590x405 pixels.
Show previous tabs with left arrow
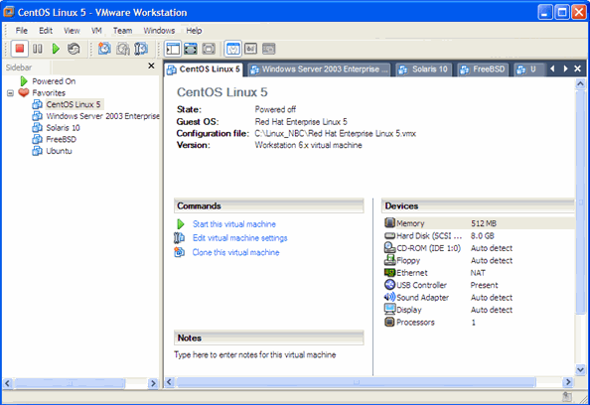click(x=552, y=68)
